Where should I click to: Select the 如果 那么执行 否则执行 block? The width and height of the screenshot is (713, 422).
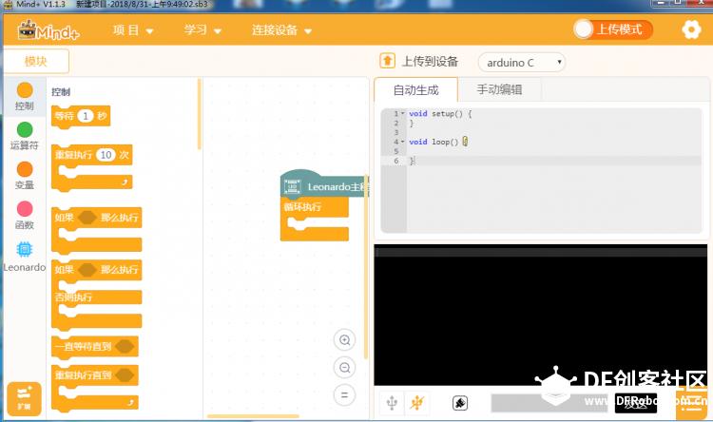point(96,295)
